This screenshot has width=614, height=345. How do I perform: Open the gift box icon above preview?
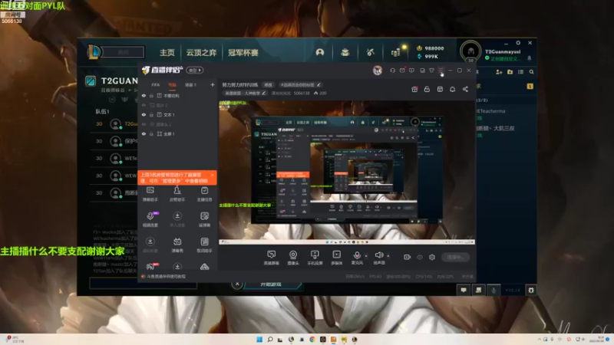click(414, 89)
